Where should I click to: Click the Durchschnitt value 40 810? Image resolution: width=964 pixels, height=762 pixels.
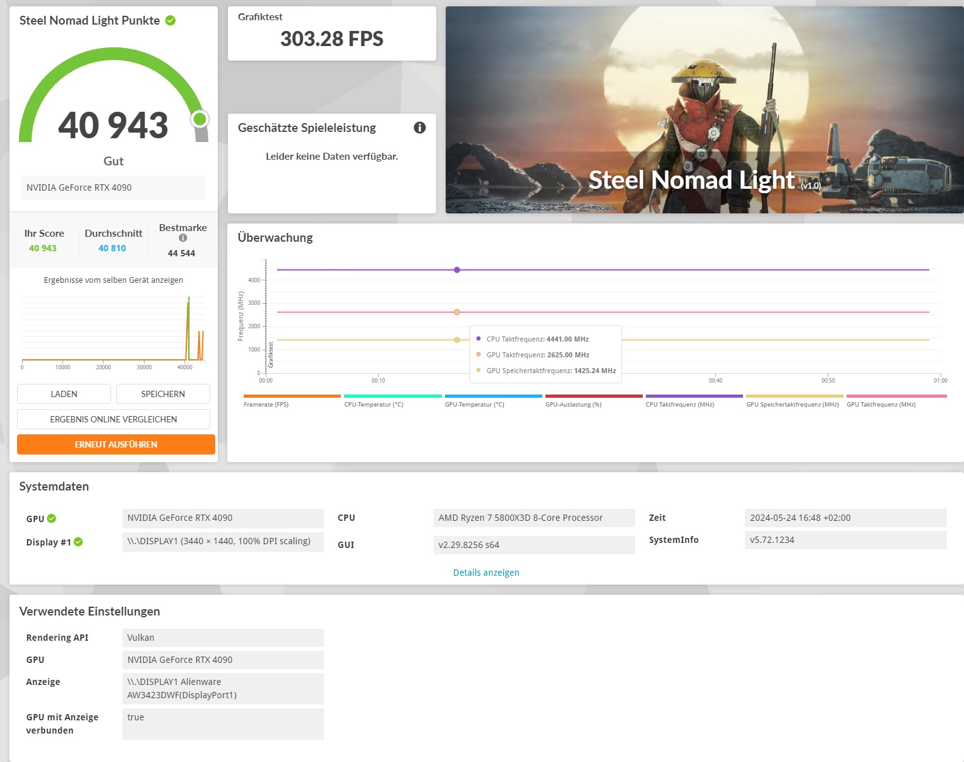112,248
